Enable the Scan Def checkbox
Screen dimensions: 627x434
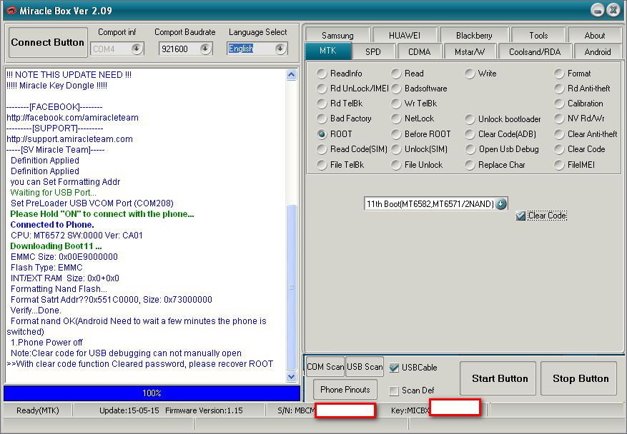[x=394, y=390]
